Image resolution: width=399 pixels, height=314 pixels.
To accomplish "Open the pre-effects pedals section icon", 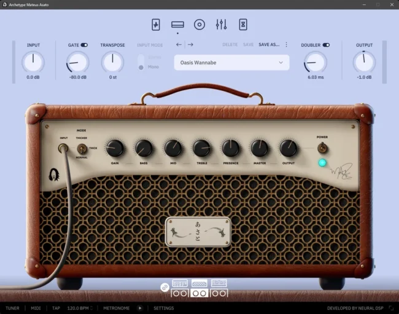I will point(156,25).
